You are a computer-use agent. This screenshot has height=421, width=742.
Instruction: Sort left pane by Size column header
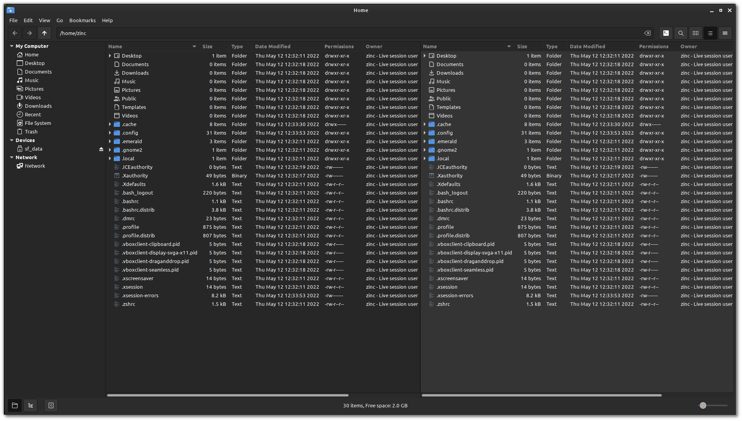click(214, 46)
